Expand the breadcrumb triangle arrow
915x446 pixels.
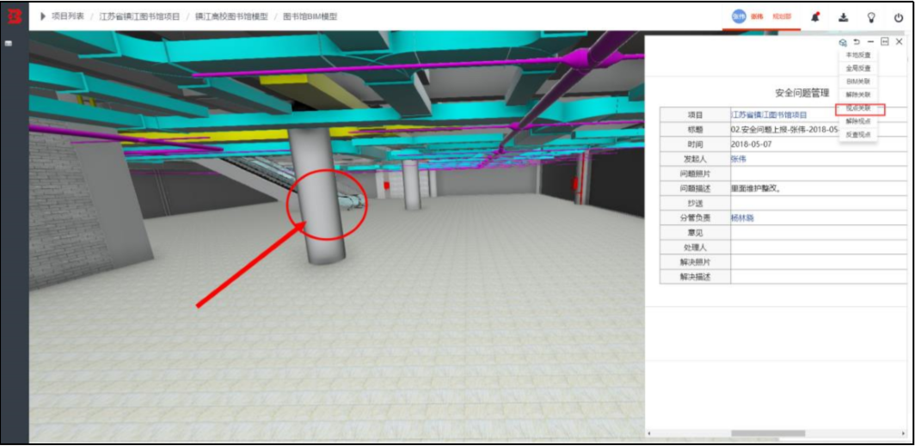coord(43,16)
